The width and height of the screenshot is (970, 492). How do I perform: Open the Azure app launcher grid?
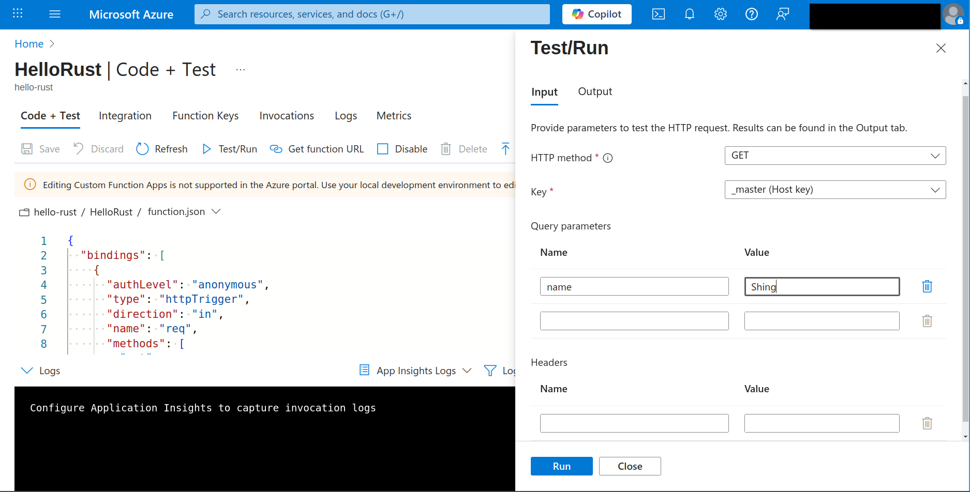point(18,14)
